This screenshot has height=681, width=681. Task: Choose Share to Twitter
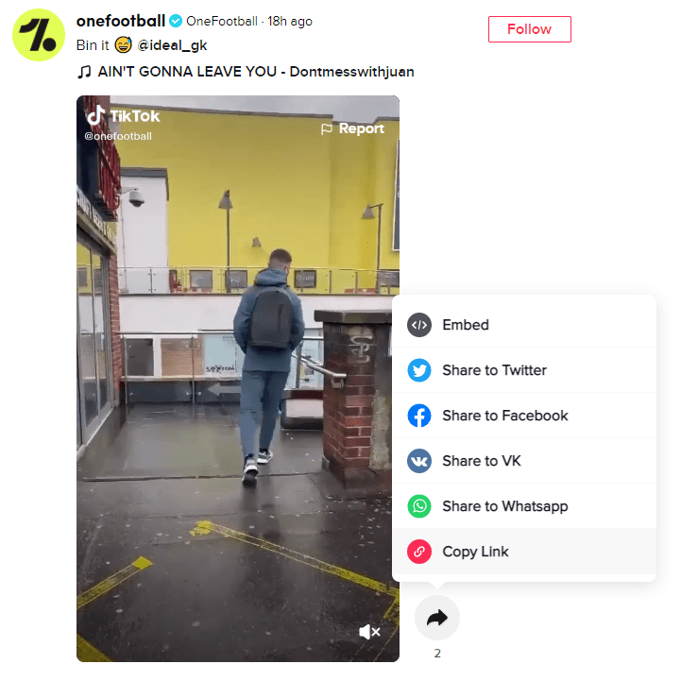pyautogui.click(x=524, y=370)
